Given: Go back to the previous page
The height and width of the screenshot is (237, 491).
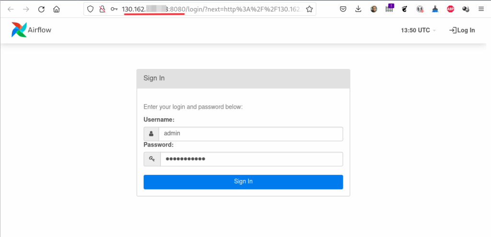Looking at the screenshot, I should (x=11, y=9).
